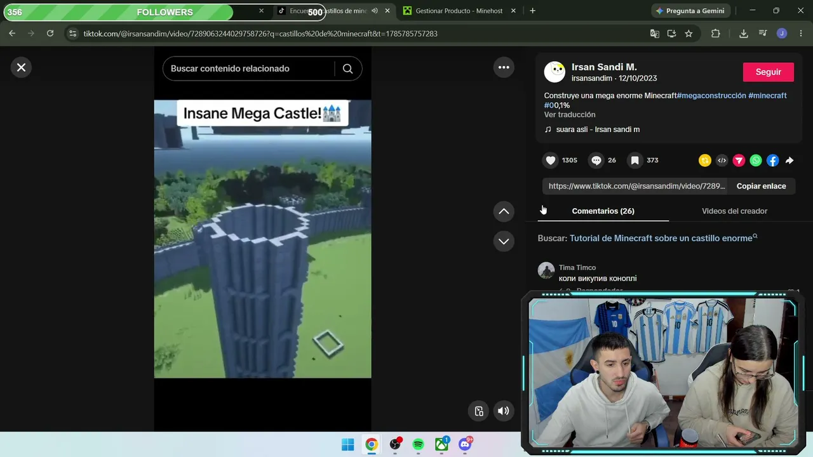
Task: Open the Chrome extensions puzzle icon
Action: (x=716, y=34)
